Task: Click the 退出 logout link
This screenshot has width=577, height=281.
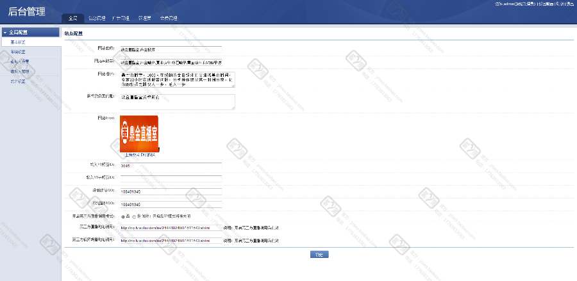Action: tap(570, 4)
